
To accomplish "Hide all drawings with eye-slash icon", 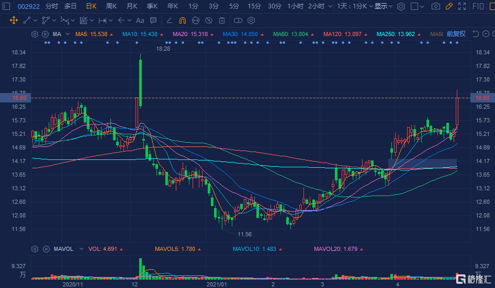I will 209,20.
